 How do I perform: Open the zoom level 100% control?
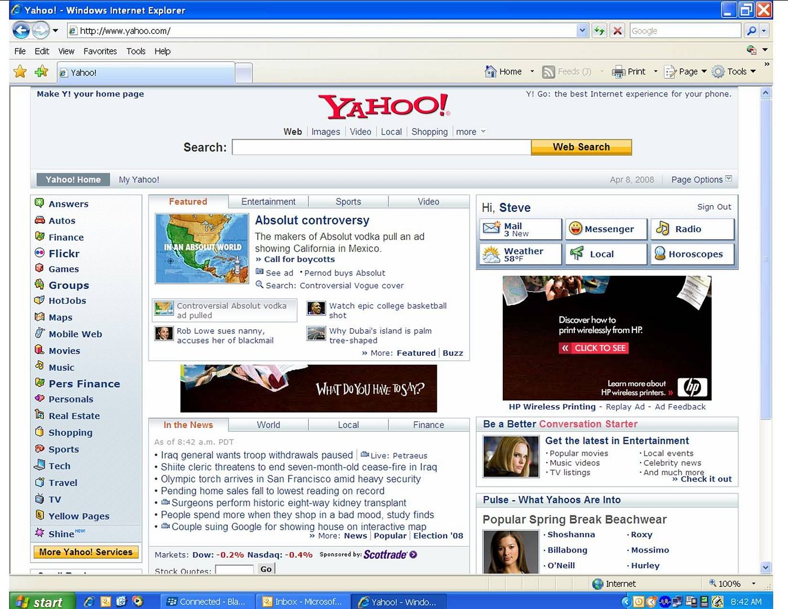click(732, 584)
